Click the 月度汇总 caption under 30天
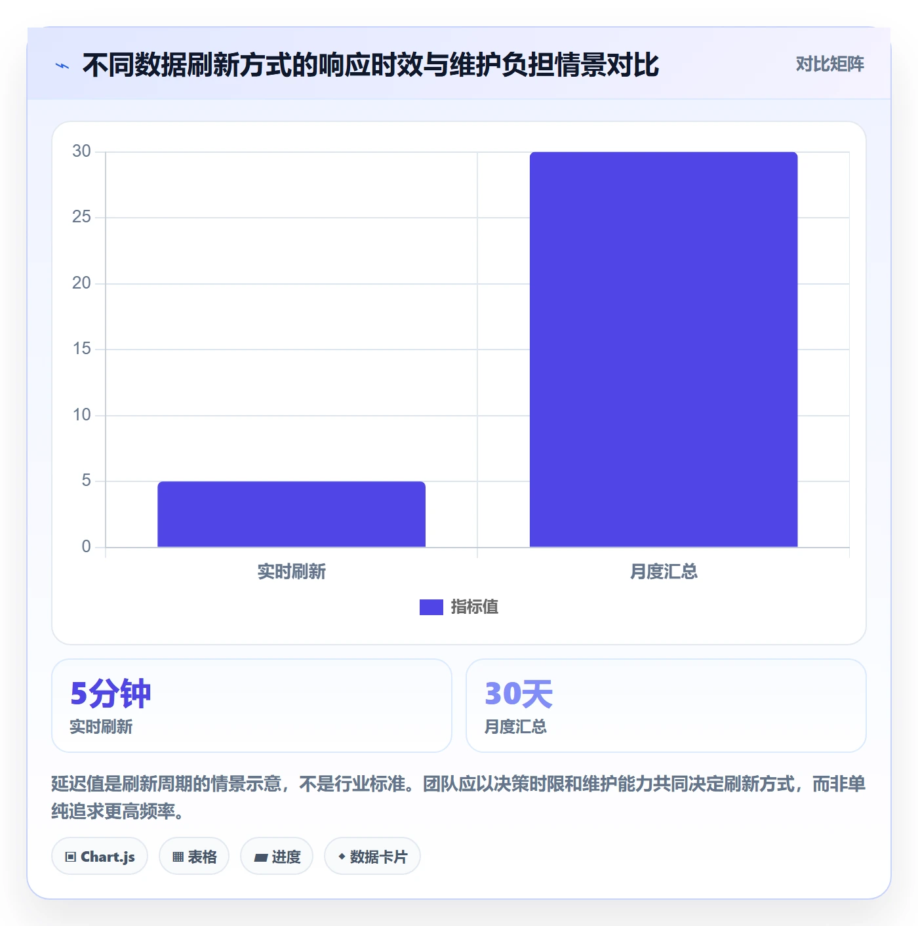The height and width of the screenshot is (926, 918). click(x=515, y=727)
